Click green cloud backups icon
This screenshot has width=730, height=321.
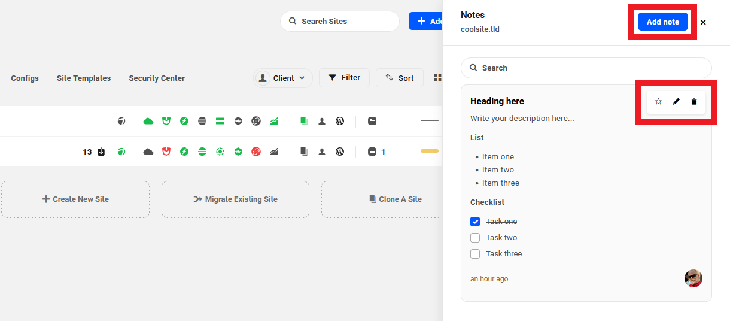coord(148,121)
